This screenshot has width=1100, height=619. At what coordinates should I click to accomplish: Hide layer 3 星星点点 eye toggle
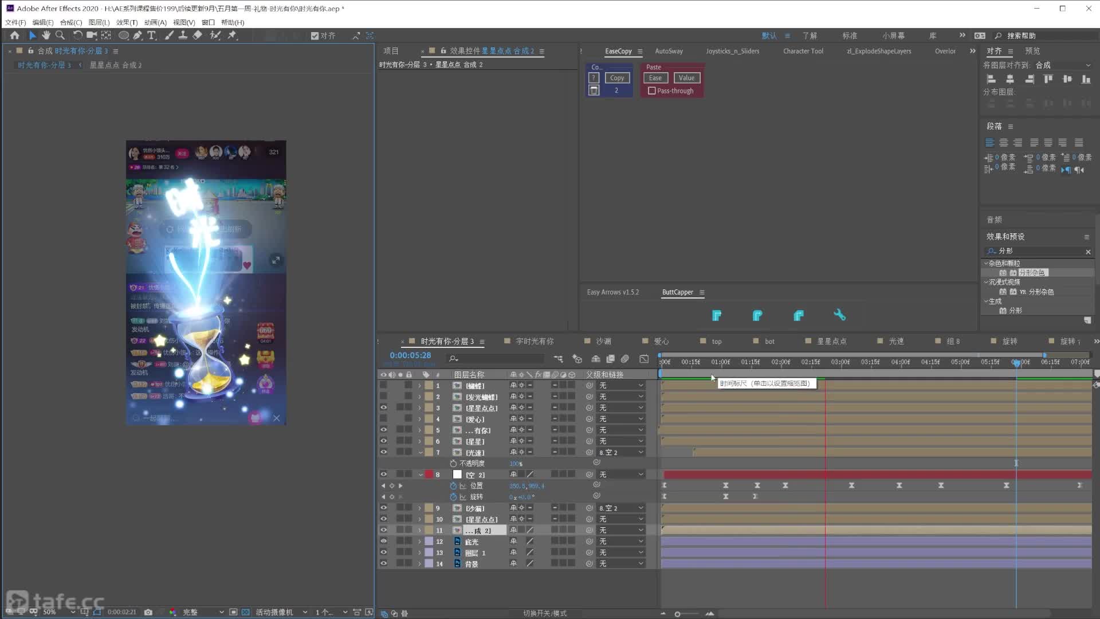pos(383,408)
